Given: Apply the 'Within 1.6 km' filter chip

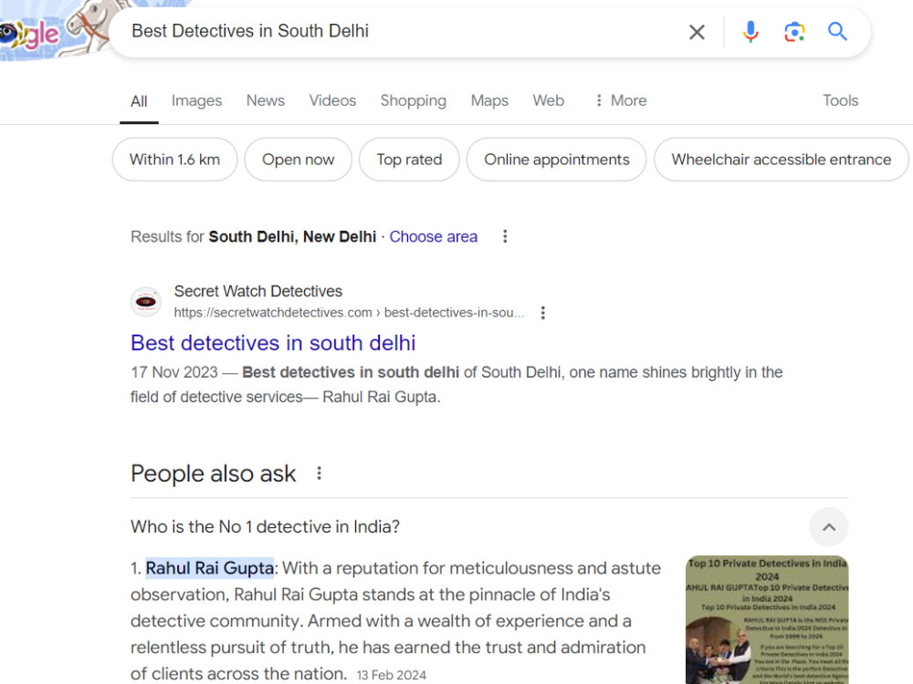Looking at the screenshot, I should [174, 160].
